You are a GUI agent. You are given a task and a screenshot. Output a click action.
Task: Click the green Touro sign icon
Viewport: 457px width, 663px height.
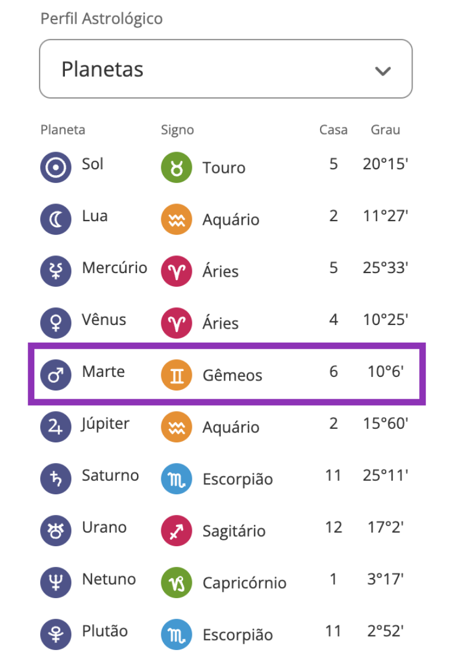point(175,168)
